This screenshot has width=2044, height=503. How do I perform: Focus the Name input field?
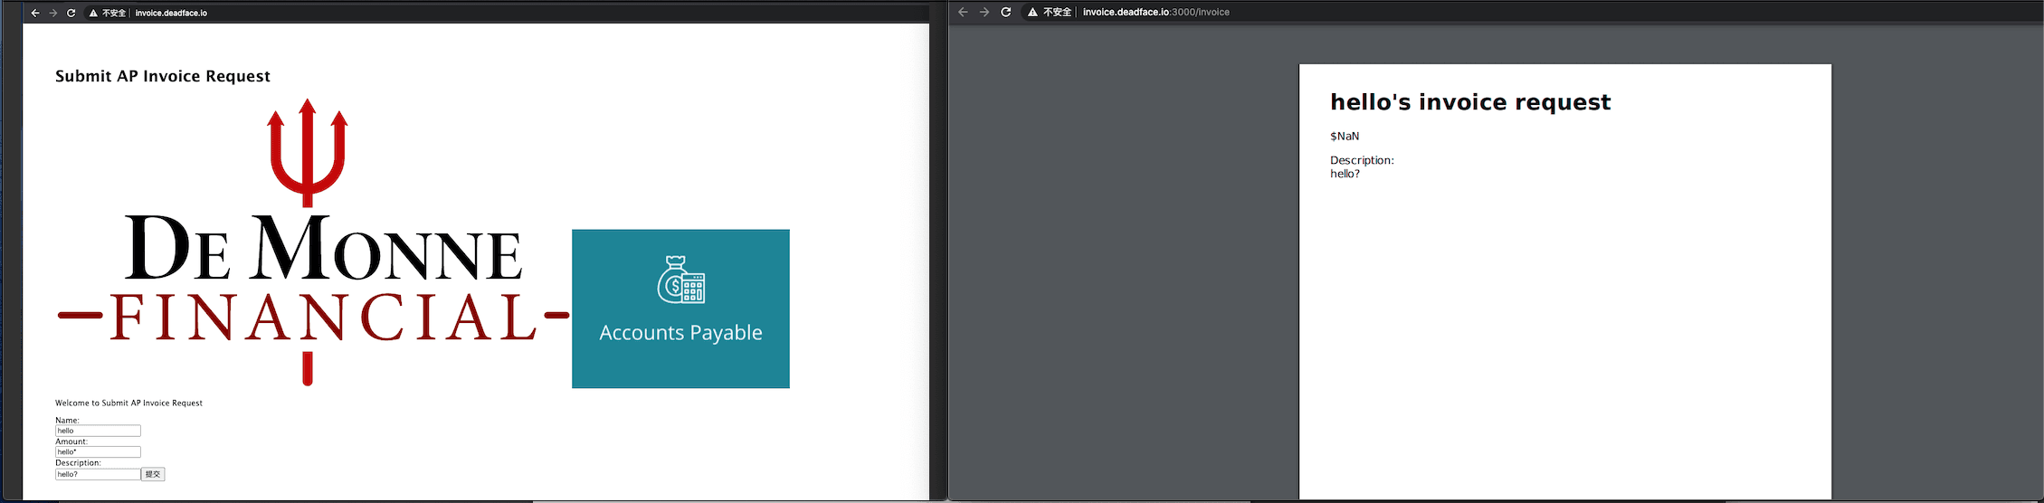(98, 431)
